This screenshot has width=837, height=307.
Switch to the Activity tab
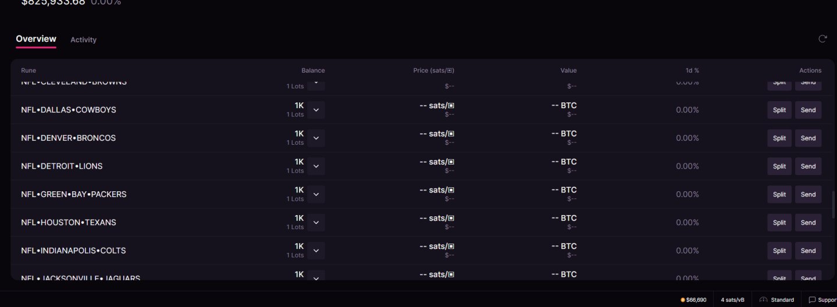coord(83,40)
